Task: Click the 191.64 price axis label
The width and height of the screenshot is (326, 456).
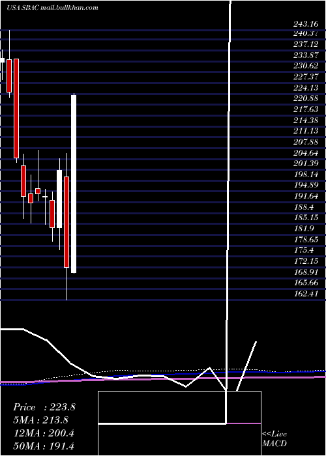Action: pyautogui.click(x=306, y=195)
